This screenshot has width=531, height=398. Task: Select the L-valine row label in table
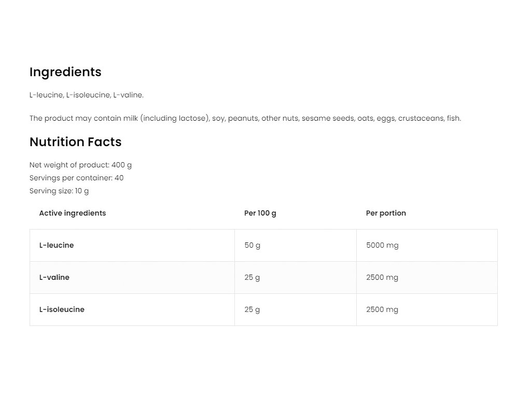click(54, 277)
